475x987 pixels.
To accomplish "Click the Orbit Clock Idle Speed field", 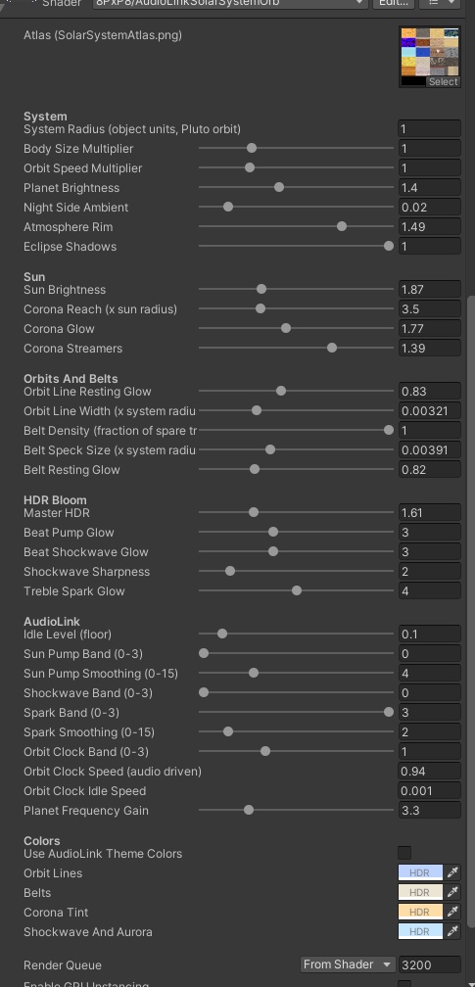I will pos(430,790).
